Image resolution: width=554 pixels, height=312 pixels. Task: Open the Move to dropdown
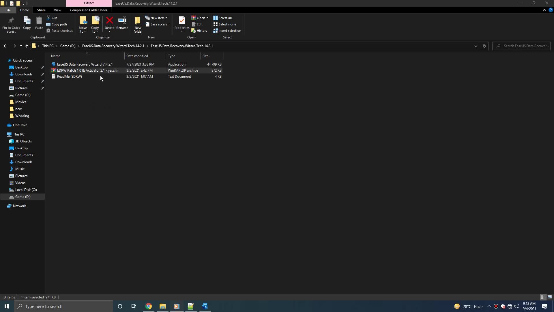click(x=83, y=24)
